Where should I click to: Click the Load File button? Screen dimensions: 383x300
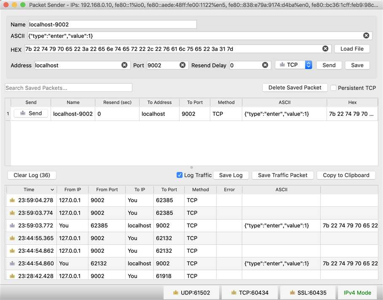(x=352, y=48)
